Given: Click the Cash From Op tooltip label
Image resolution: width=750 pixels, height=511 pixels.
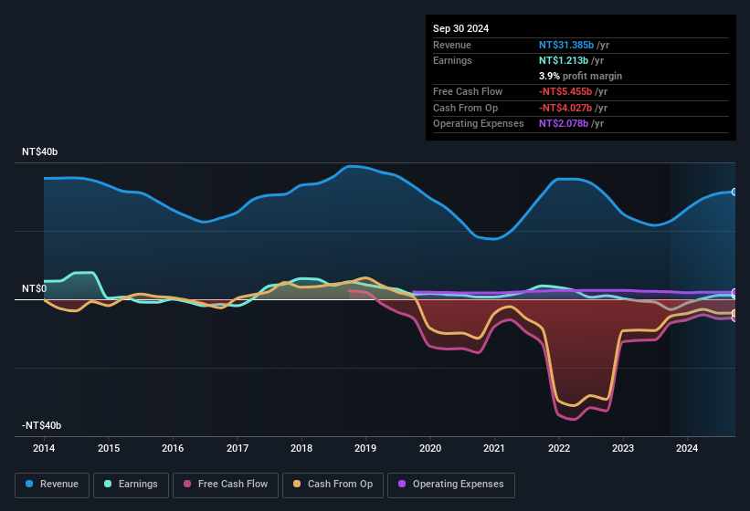Looking at the screenshot, I should click(465, 108).
